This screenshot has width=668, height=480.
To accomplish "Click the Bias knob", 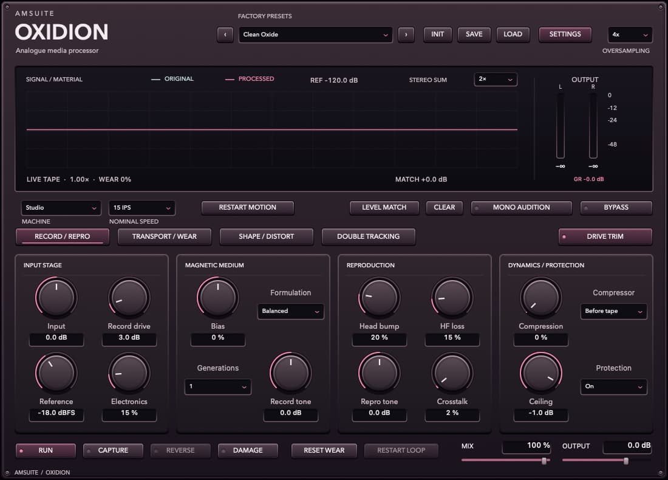I will pyautogui.click(x=217, y=298).
